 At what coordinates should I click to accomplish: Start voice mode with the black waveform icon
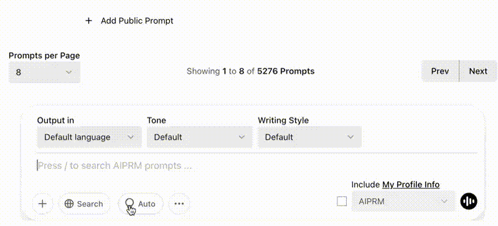point(469,201)
